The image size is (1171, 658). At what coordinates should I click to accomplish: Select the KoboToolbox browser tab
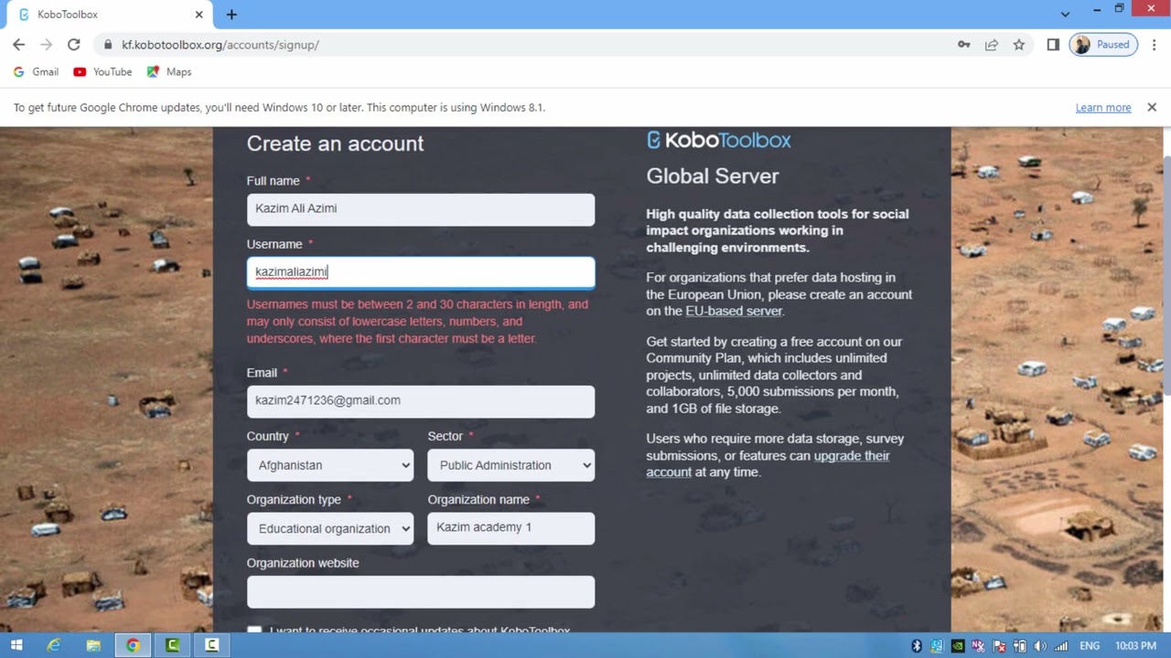click(x=108, y=15)
